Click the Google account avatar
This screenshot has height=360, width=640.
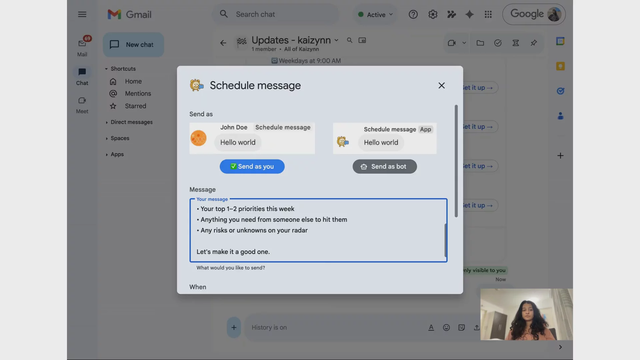(554, 14)
